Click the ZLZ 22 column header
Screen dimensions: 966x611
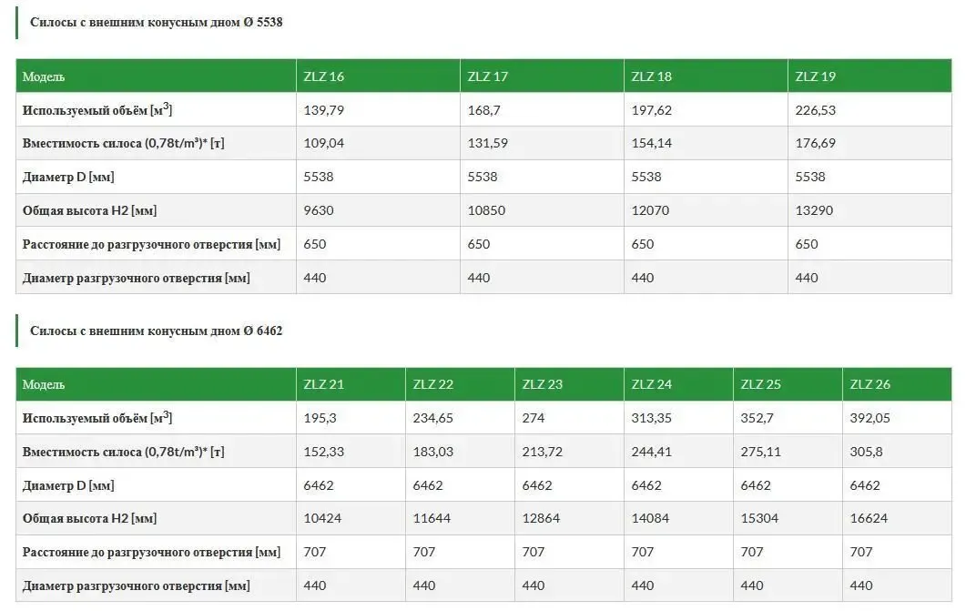[433, 384]
